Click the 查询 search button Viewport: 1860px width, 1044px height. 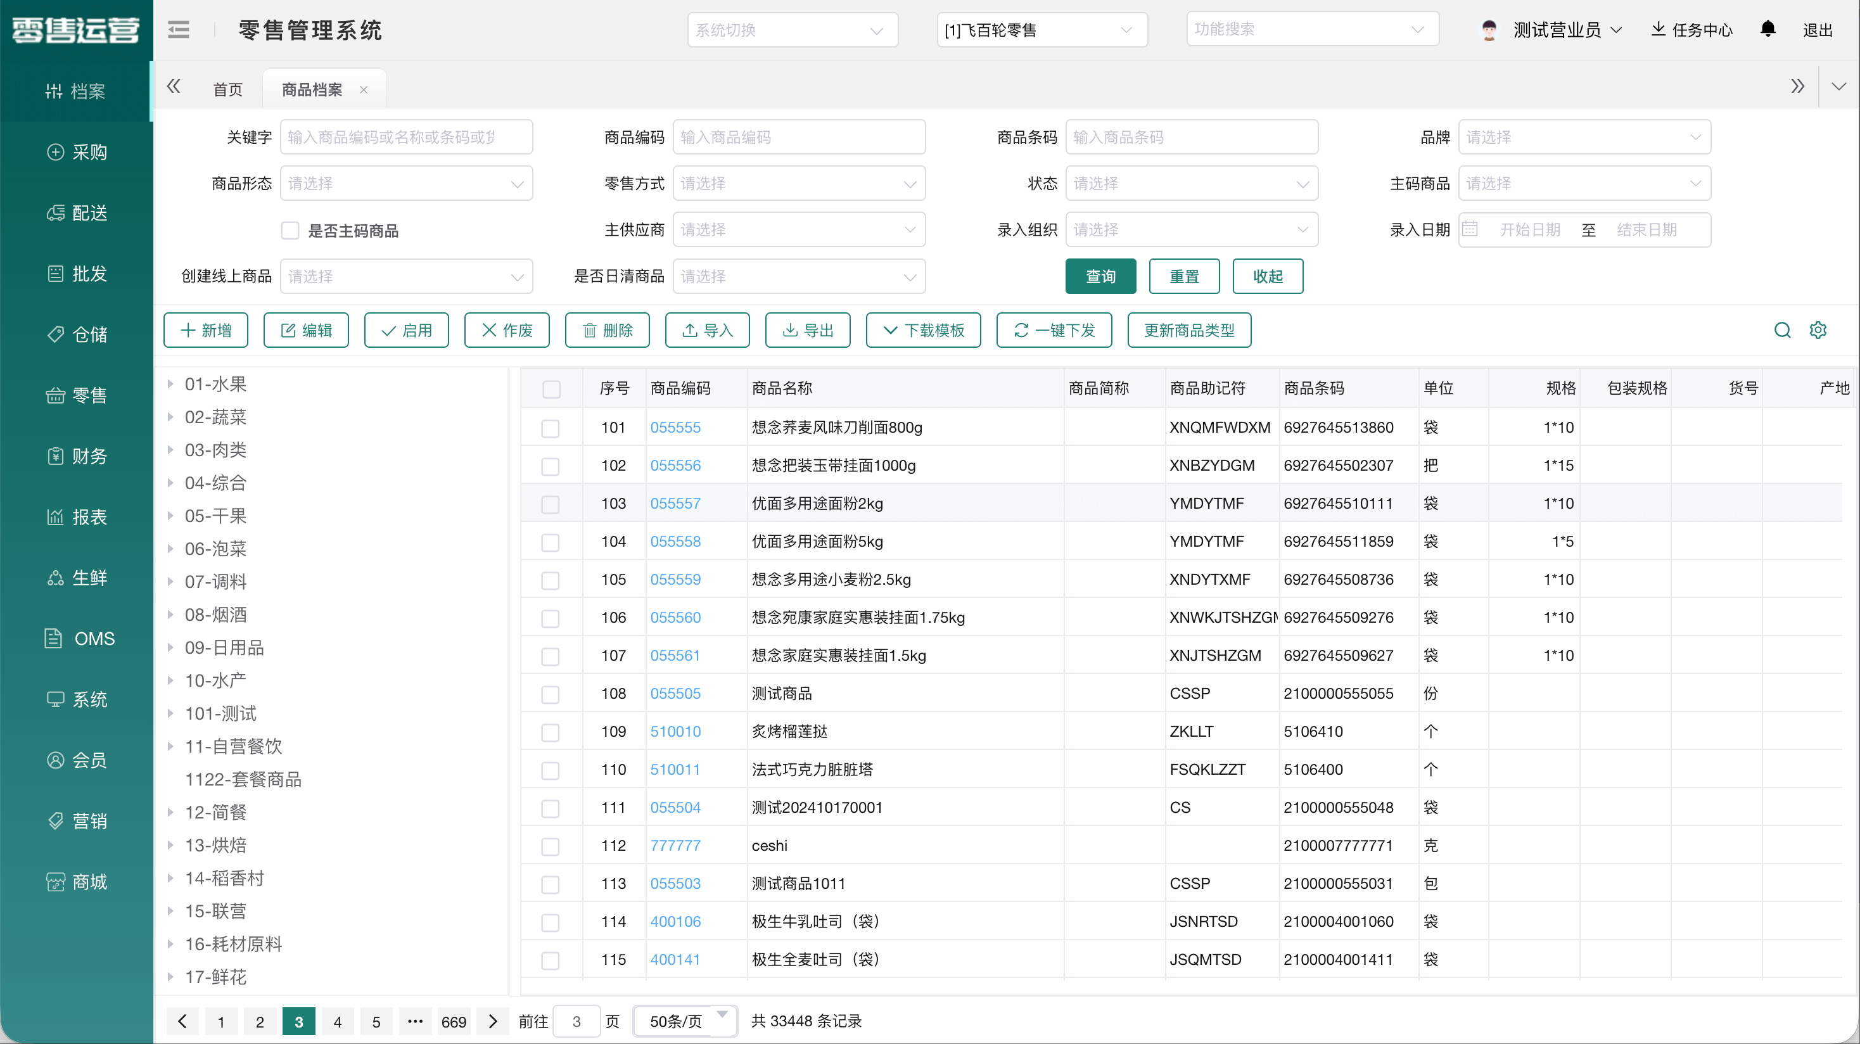(1100, 277)
